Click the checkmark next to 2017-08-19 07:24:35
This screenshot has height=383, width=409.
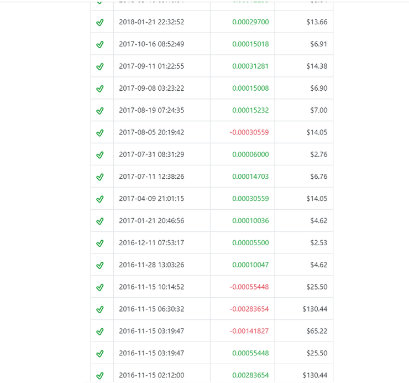100,111
